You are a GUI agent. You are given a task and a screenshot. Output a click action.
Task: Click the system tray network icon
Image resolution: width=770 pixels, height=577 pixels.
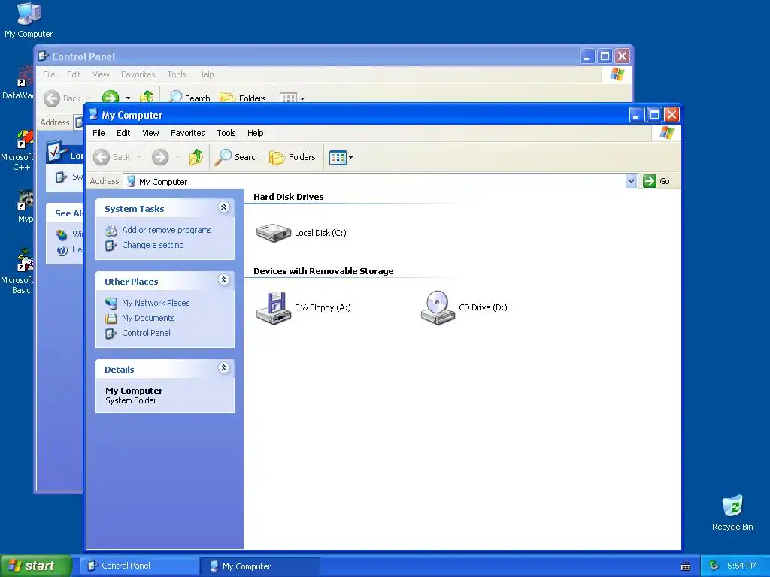[714, 566]
